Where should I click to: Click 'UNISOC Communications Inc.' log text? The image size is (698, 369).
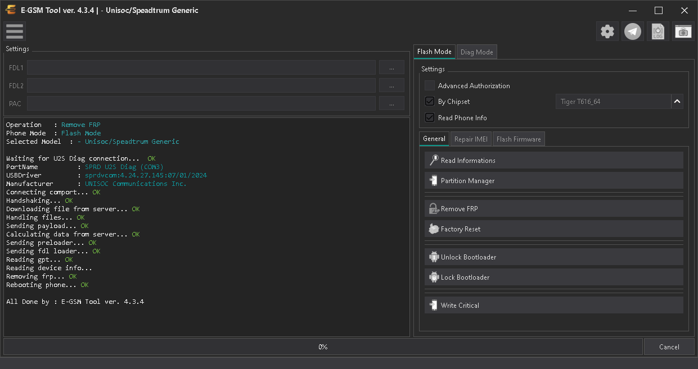(136, 184)
